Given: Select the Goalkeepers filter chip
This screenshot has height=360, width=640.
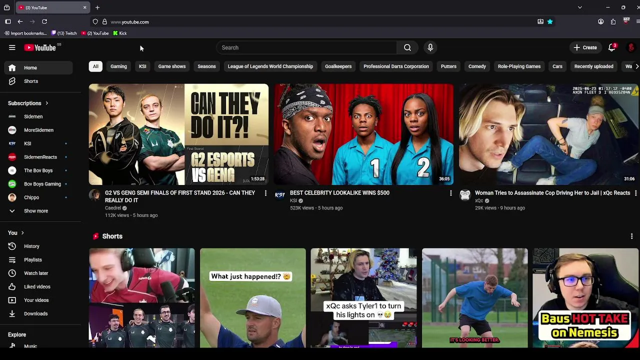Looking at the screenshot, I should coord(338,66).
